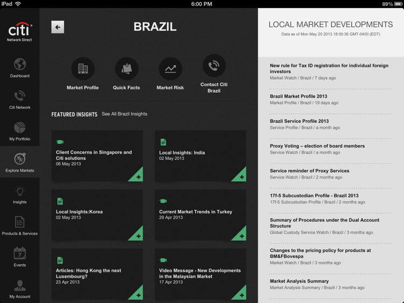Image resolution: width=404 pixels, height=303 pixels.
Task: Tap video icon on Malaysian Market card
Action: pyautogui.click(x=163, y=260)
